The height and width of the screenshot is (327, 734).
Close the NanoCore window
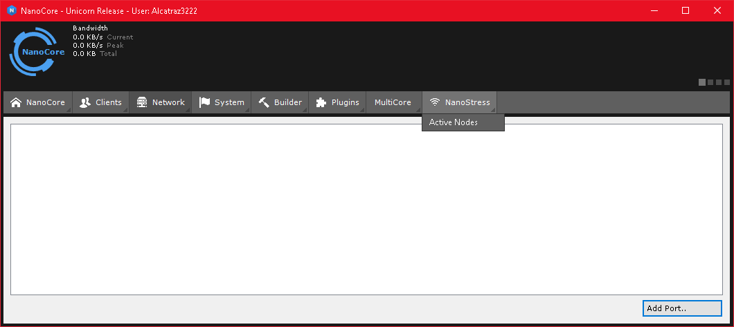(x=717, y=10)
